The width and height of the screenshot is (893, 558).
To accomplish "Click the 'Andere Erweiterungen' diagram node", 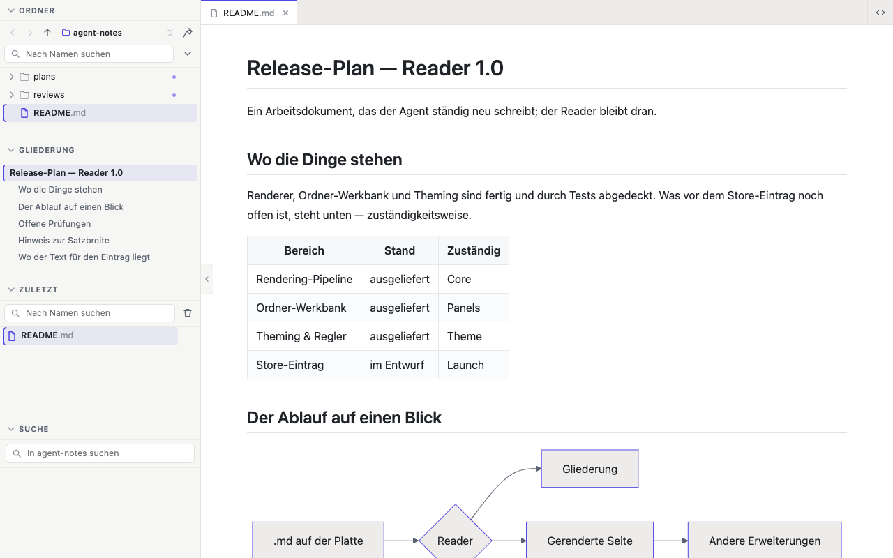I will 765,541.
